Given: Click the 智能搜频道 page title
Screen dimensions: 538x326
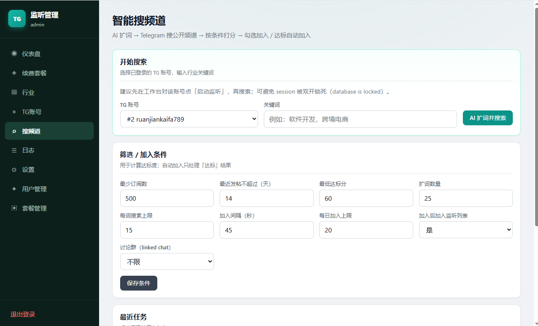Looking at the screenshot, I should [x=139, y=21].
